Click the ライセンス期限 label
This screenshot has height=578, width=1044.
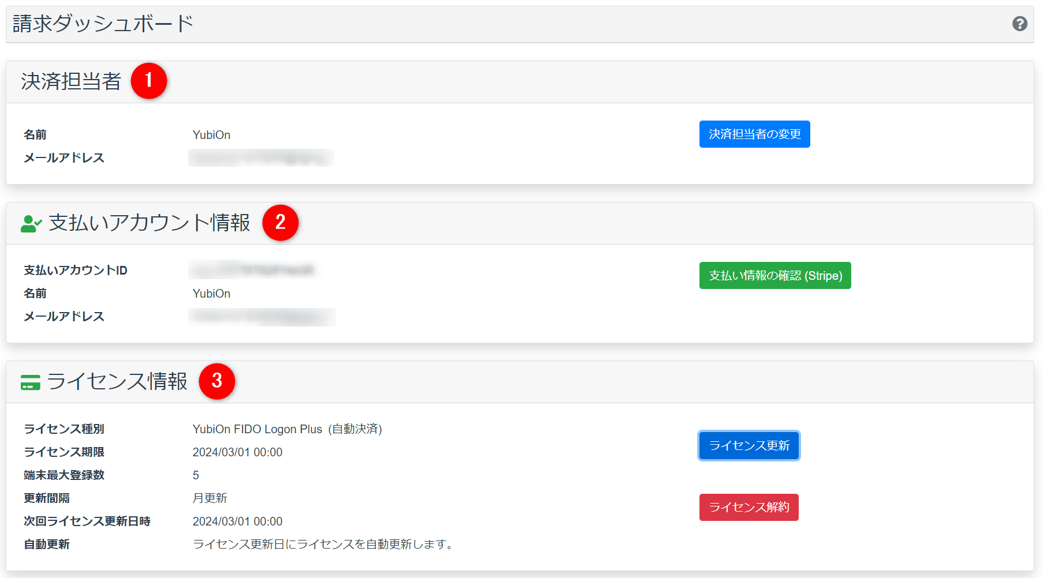pyautogui.click(x=64, y=452)
